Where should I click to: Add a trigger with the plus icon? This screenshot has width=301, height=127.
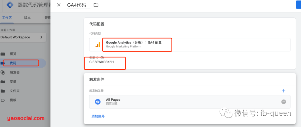[x=283, y=91]
